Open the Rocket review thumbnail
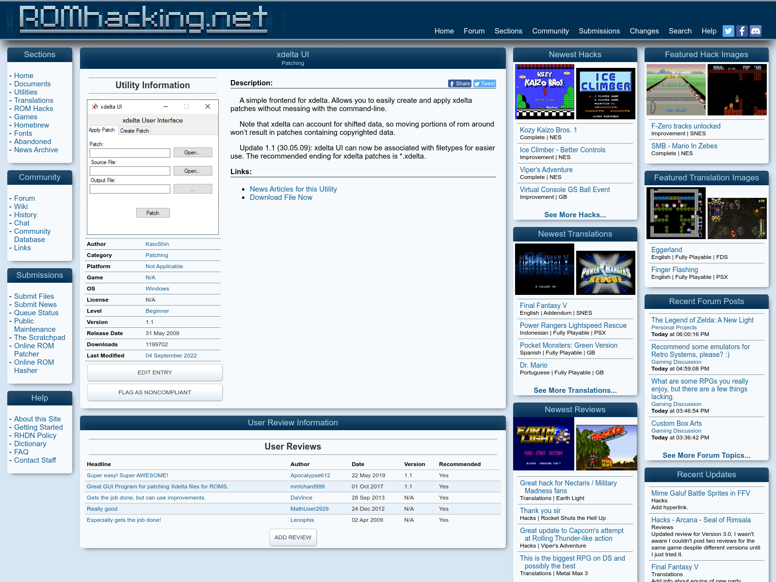The width and height of the screenshot is (776, 582). point(607,448)
